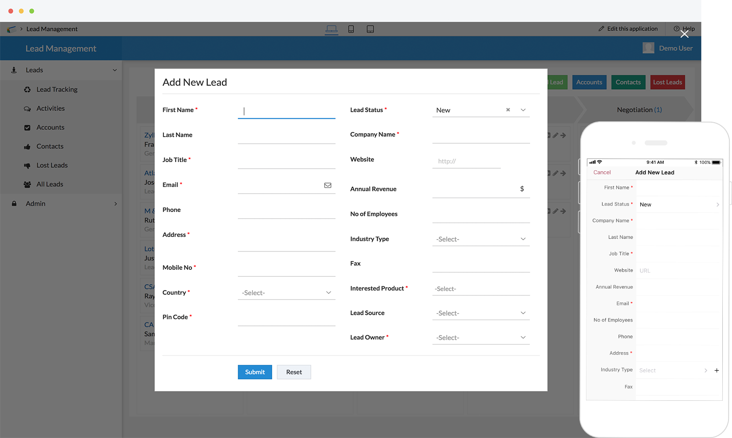Viewport: 732px width, 438px height.
Task: Click the Company Name input field
Action: click(481, 136)
